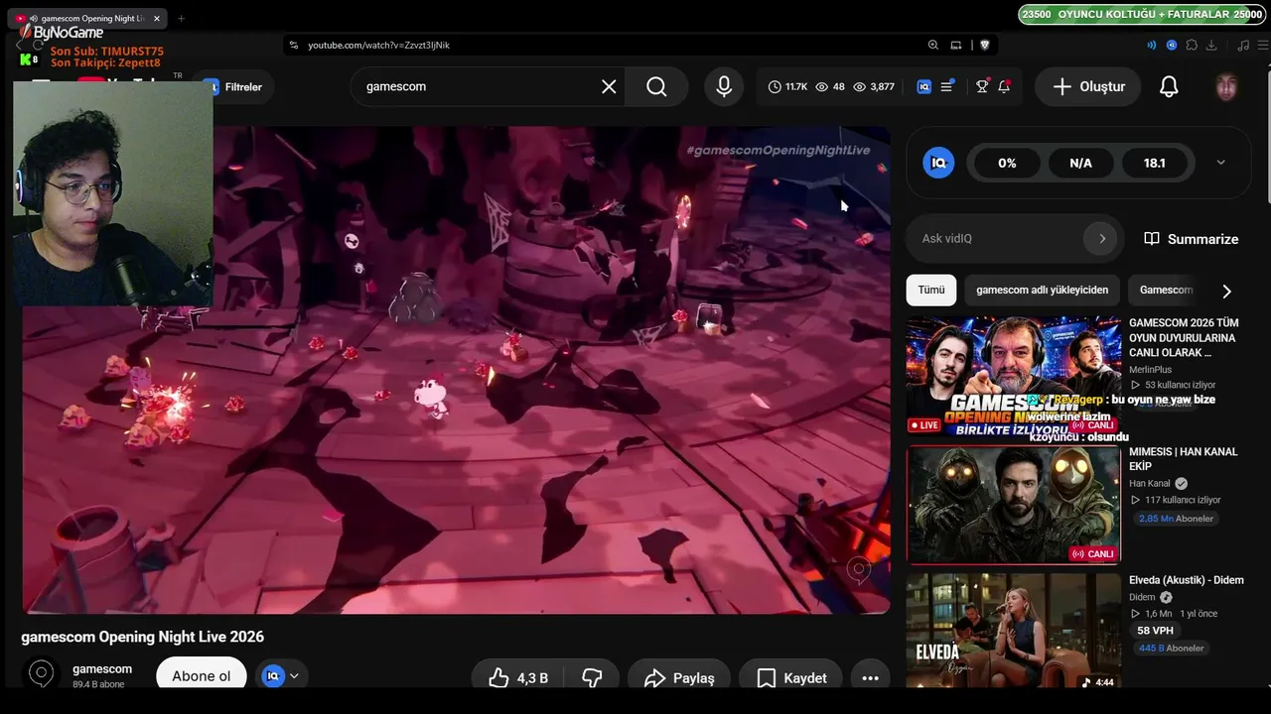Click the 18.1 vidIQ score pill

[1154, 163]
